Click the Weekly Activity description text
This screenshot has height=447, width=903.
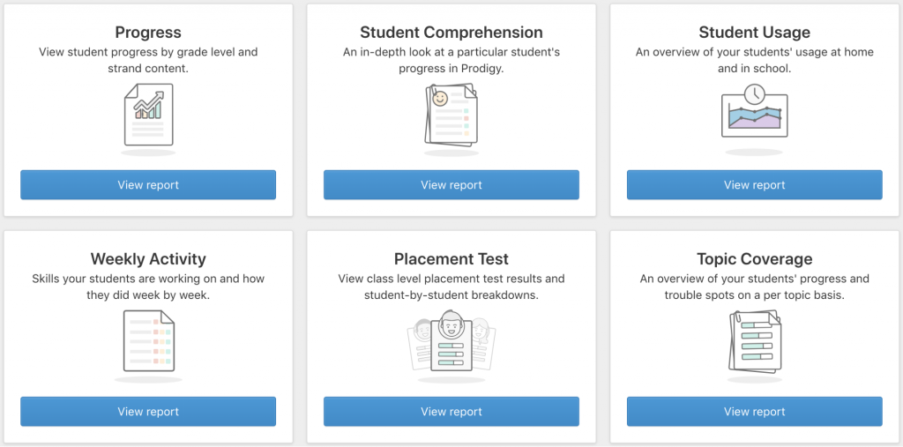coord(148,287)
